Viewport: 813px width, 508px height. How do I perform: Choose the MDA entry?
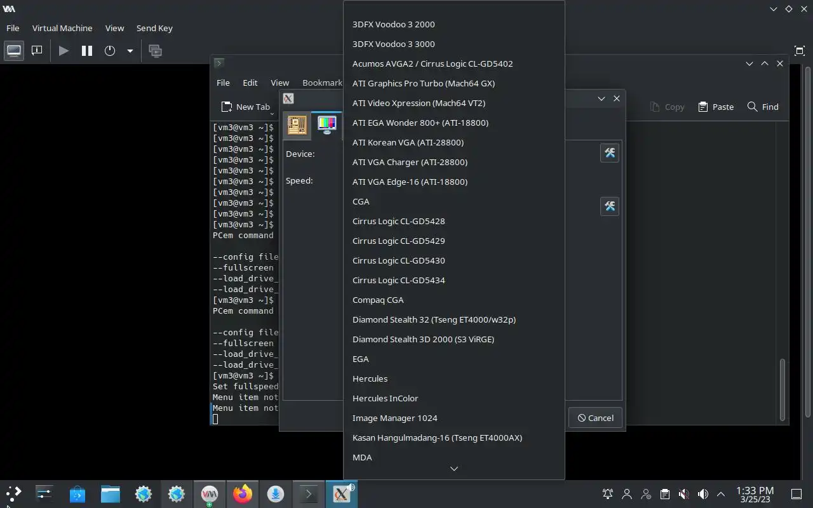454,457
